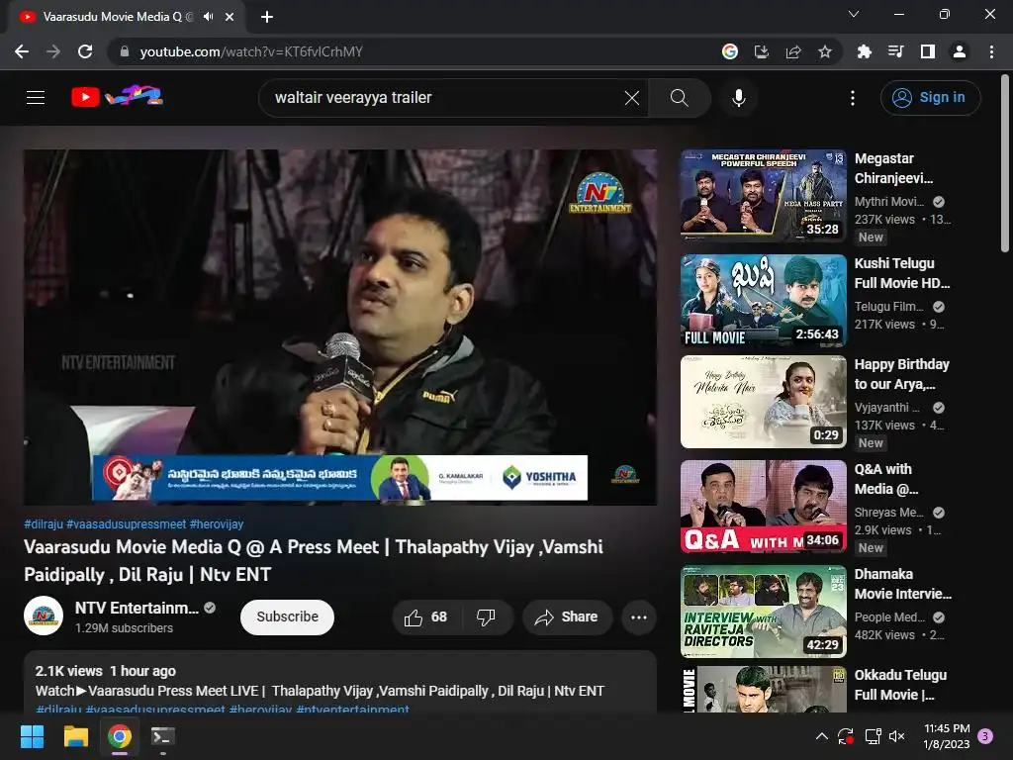The height and width of the screenshot is (760, 1013).
Task: Open File Explorer from taskbar
Action: click(75, 736)
